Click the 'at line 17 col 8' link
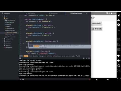The image size is (121, 91). (x=76, y=56)
